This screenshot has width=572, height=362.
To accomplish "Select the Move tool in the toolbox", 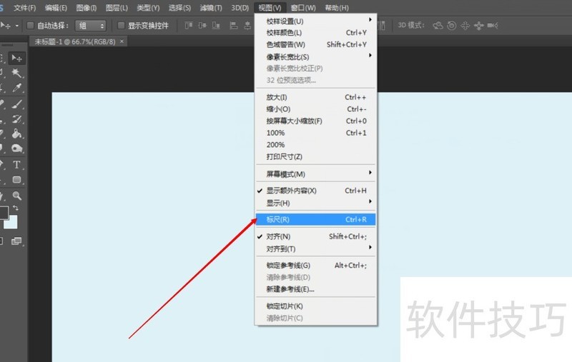I will [16, 59].
